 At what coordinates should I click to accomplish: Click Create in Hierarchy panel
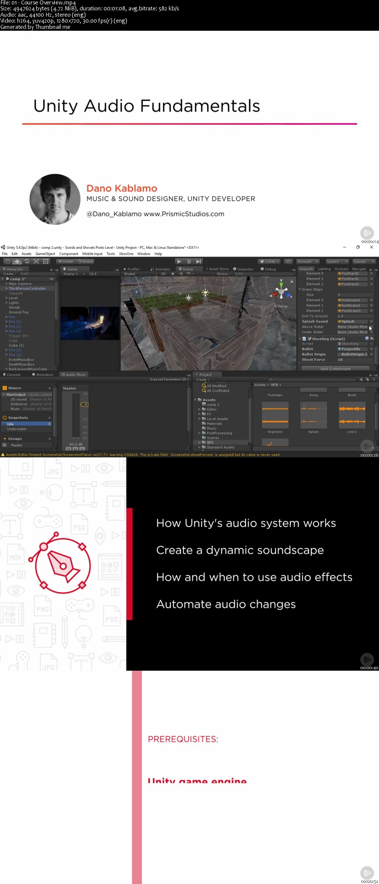pos(9,274)
